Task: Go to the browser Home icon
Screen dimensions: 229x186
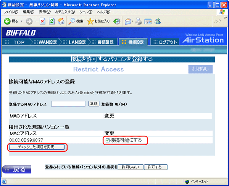Action: pos(61,21)
